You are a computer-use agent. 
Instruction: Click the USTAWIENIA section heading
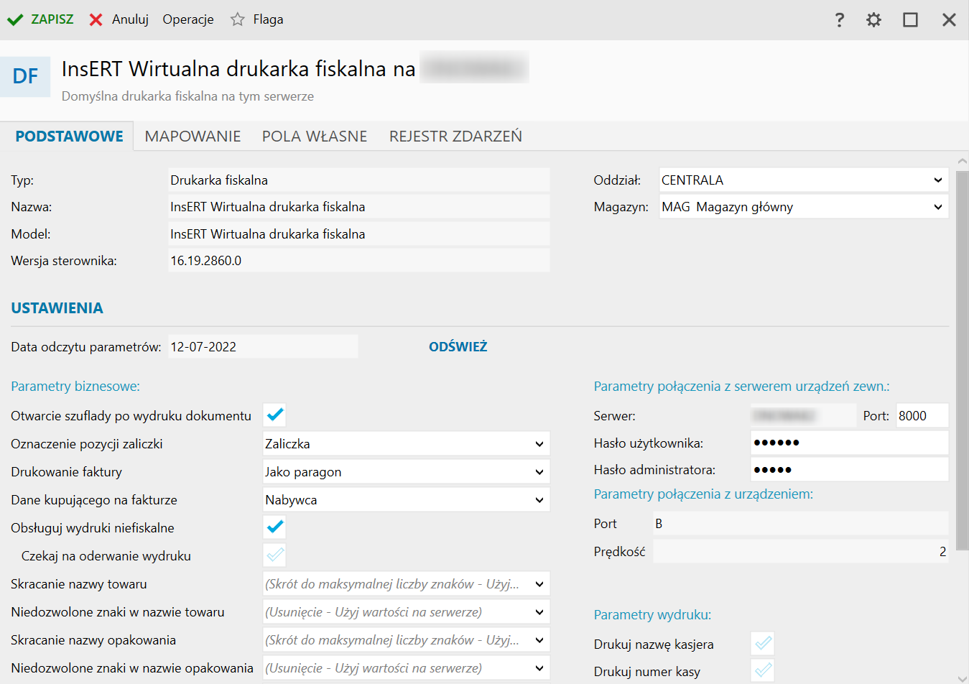pyautogui.click(x=57, y=308)
